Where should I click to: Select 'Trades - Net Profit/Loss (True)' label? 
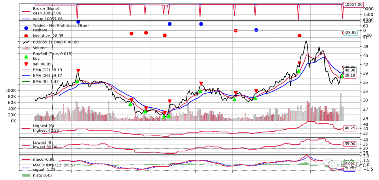[61, 25]
